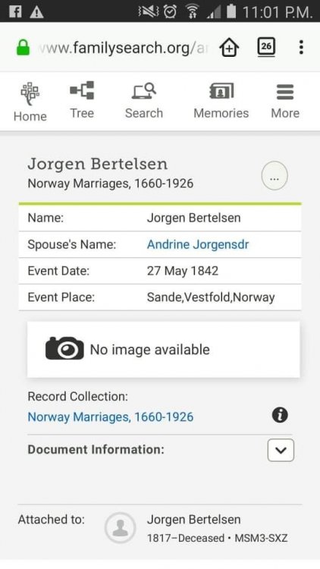Open the Norway Marriages, 1660-1926 collection link
The image size is (320, 569).
[110, 417]
